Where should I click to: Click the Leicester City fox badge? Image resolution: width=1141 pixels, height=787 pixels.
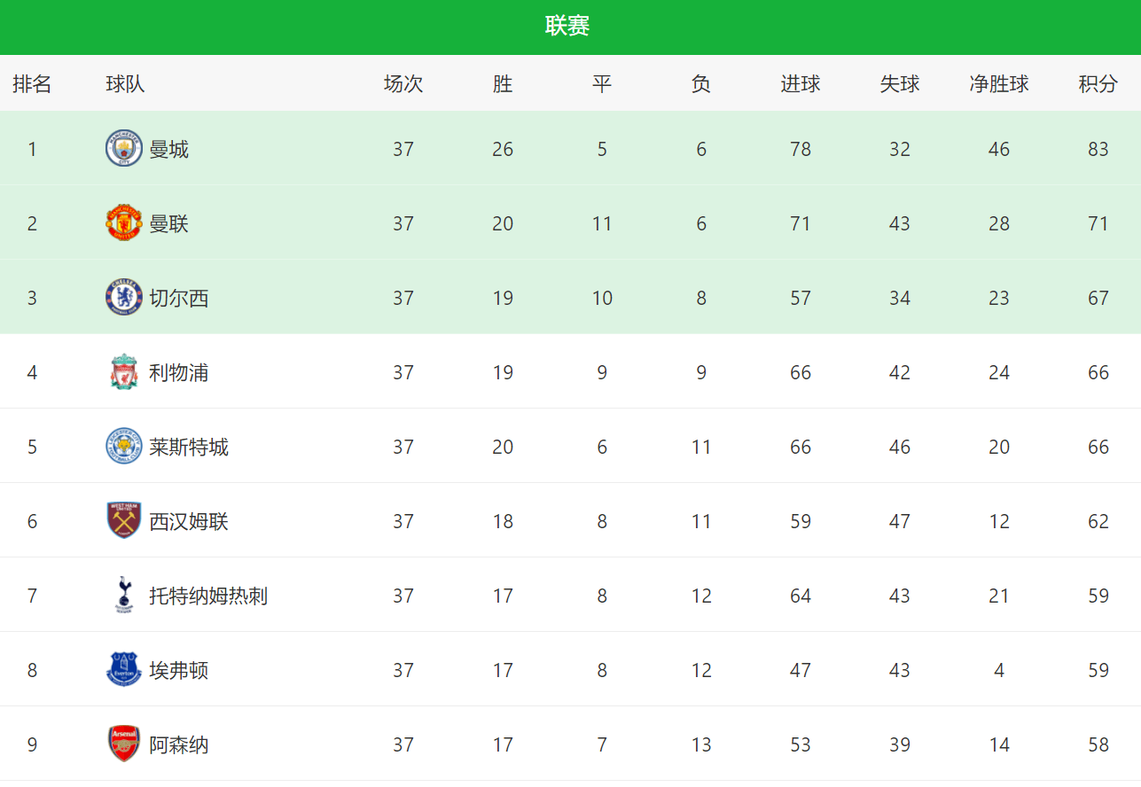tap(123, 446)
